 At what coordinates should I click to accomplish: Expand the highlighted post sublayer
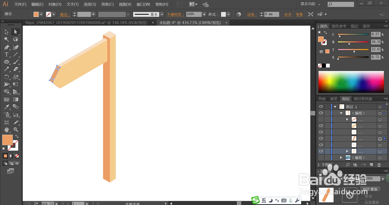click(347, 151)
